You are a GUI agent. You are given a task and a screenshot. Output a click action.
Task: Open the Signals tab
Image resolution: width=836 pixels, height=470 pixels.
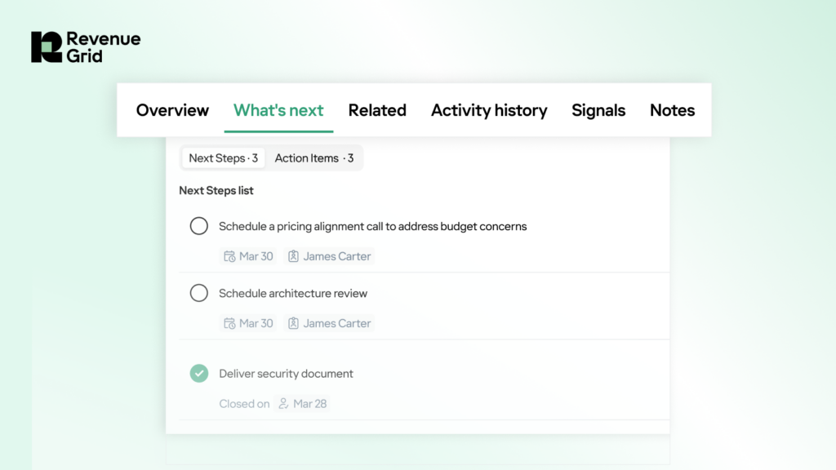pyautogui.click(x=598, y=110)
